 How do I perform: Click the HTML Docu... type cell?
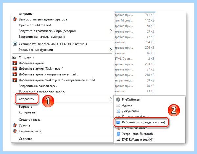pyautogui.click(x=123, y=59)
